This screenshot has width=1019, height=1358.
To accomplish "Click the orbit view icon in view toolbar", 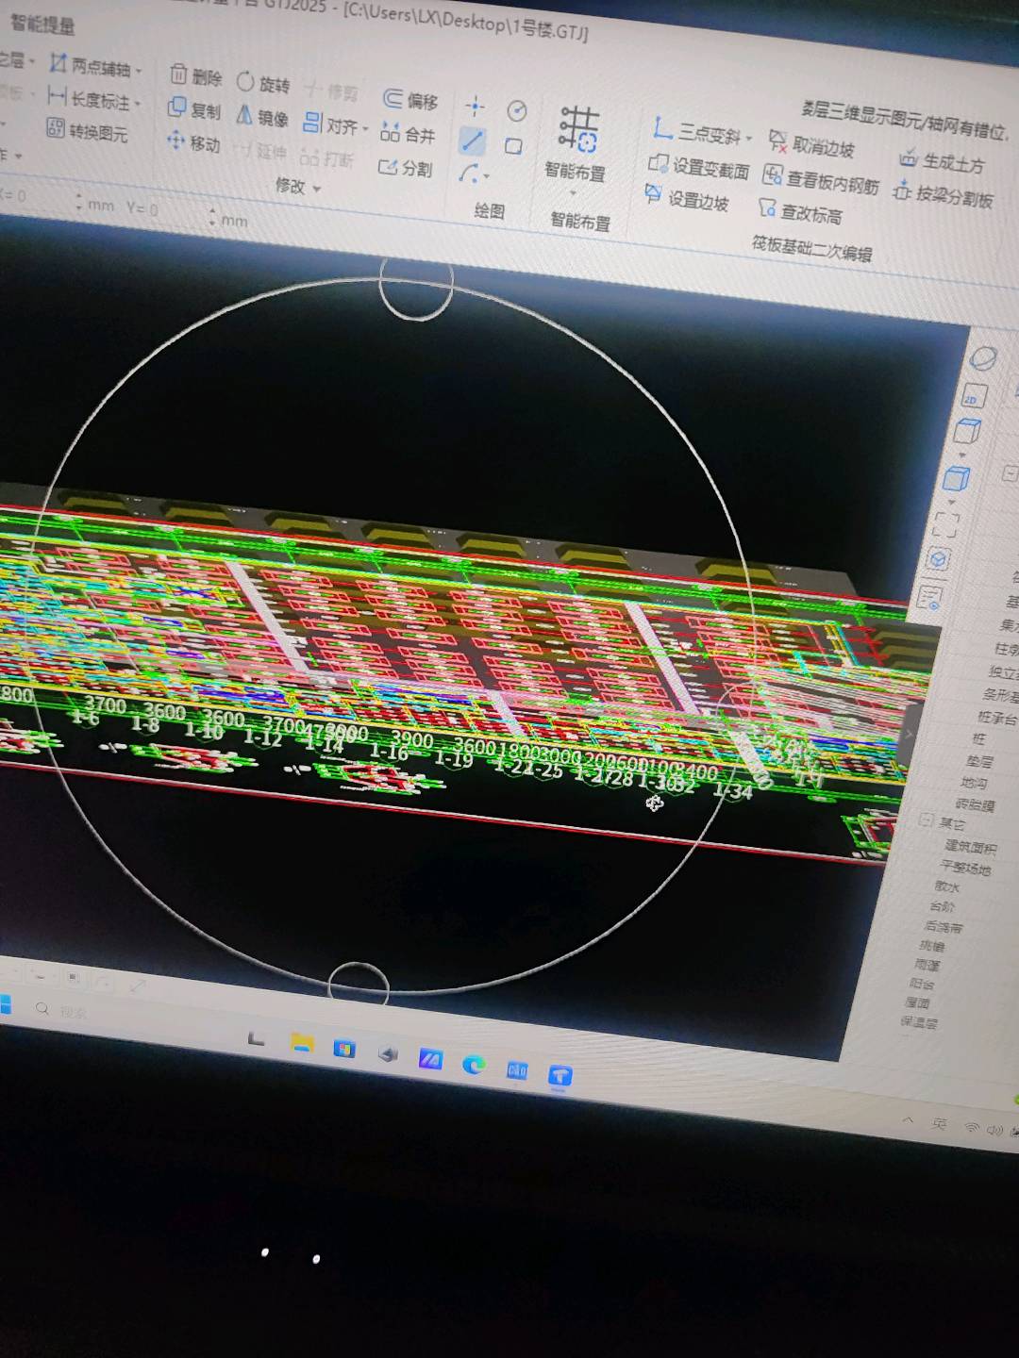I will (x=984, y=358).
